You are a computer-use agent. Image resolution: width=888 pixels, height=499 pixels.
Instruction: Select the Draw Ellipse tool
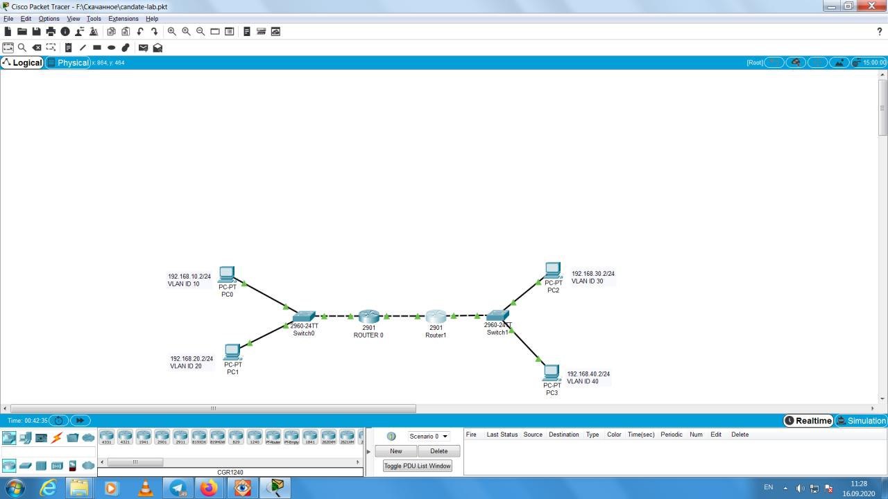point(111,48)
